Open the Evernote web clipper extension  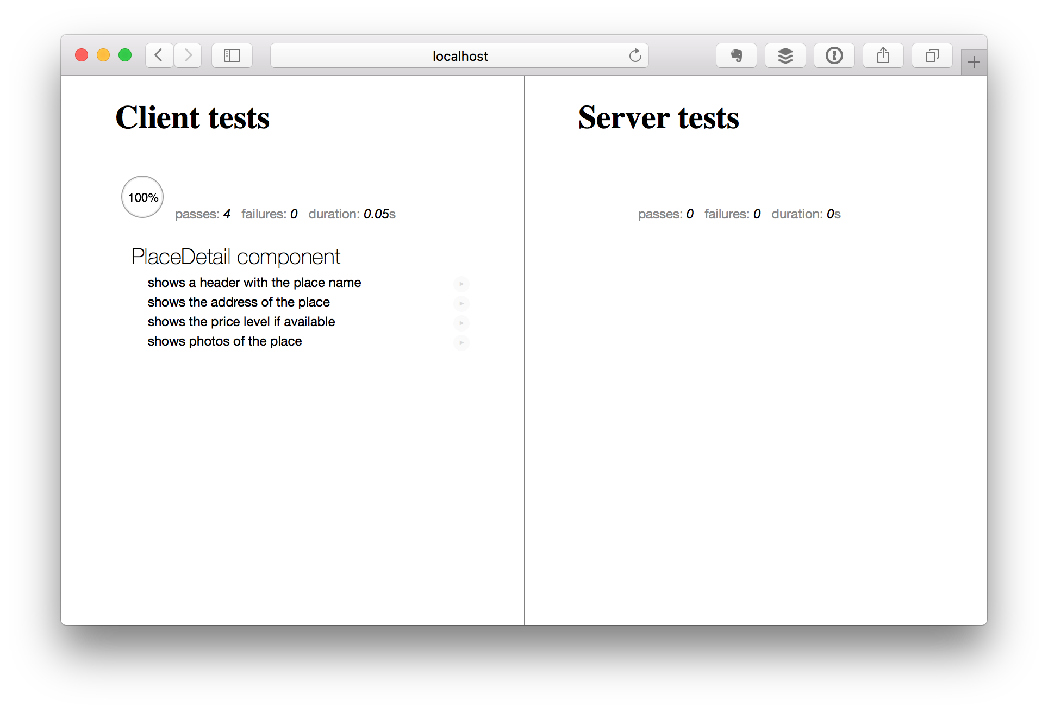point(736,55)
